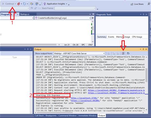
Task: Click the Output vertical scrollbar thumb
Action: click(x=147, y=75)
